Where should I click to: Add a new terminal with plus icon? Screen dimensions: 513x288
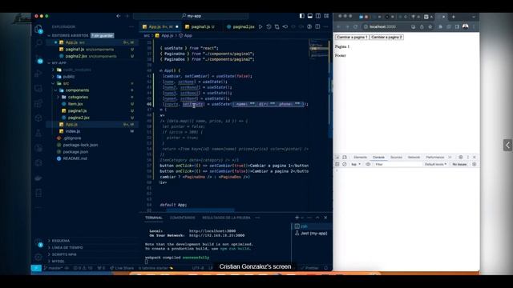click(297, 218)
